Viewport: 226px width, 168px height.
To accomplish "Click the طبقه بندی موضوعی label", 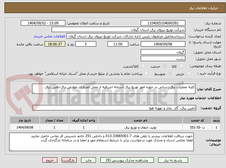I will [x=205, y=66].
